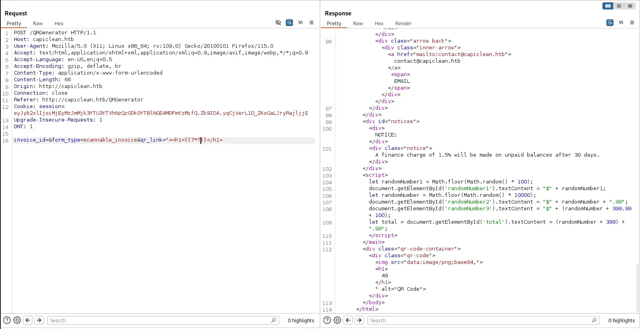Toggle hide-request-non-printable eye icon in Request pane
Viewport: 640px width, 329px height.
tap(278, 22)
